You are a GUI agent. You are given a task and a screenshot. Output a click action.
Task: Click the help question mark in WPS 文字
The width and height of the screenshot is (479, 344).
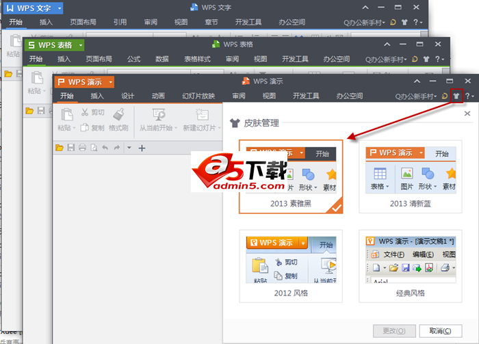click(416, 23)
